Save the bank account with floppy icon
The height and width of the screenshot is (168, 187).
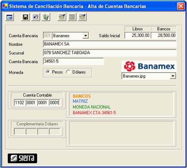click(25, 17)
